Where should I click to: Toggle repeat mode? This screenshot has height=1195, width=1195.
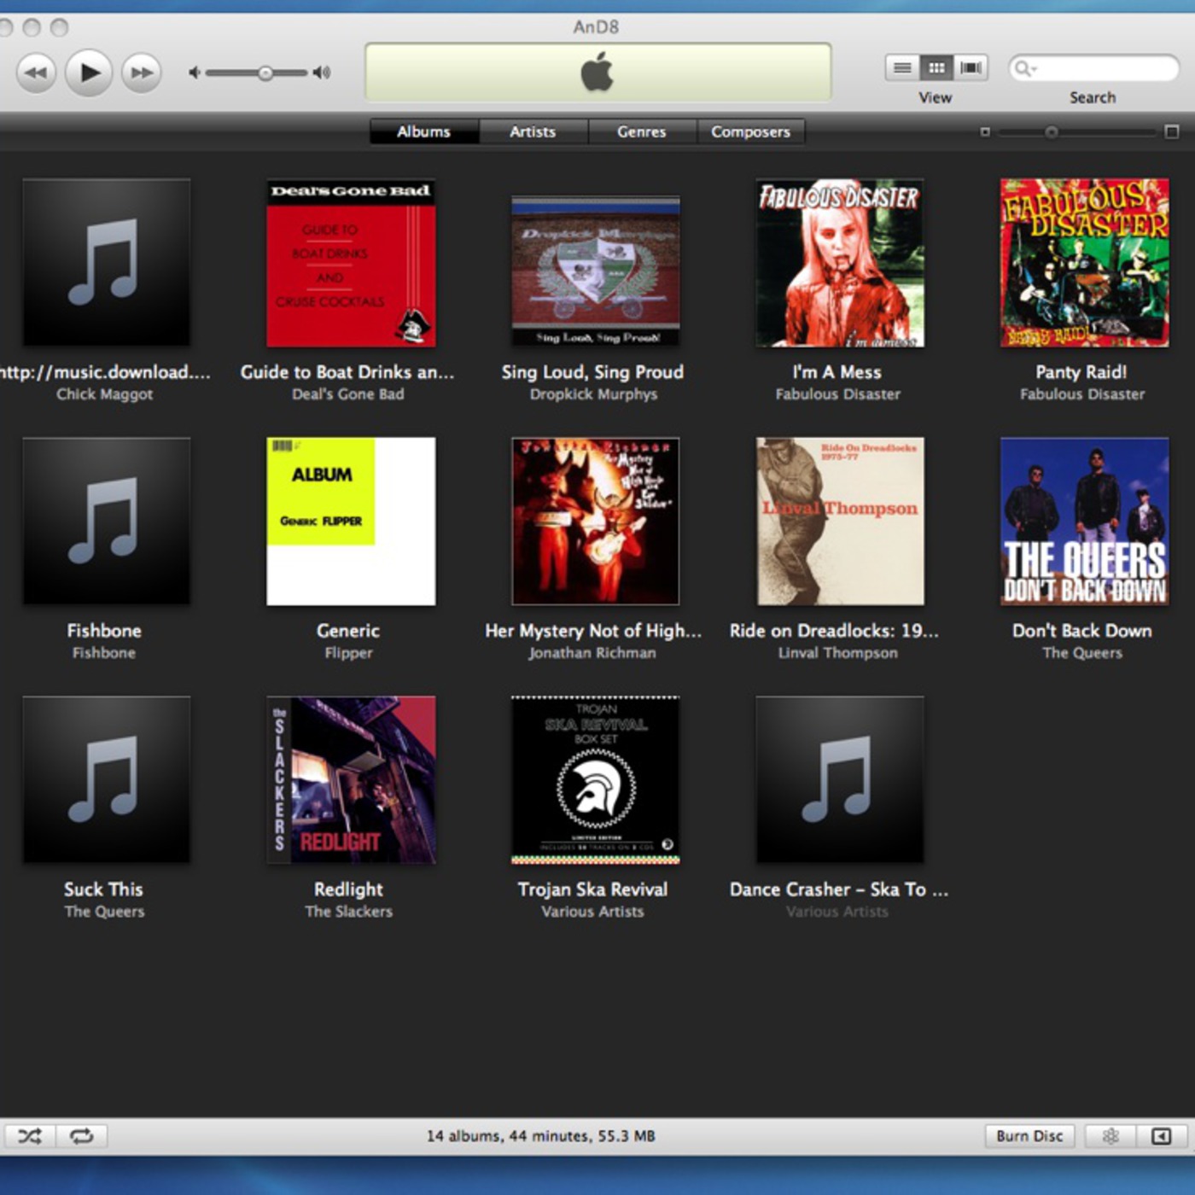82,1136
